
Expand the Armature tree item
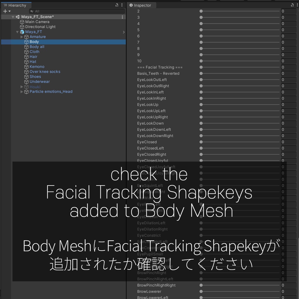22,36
